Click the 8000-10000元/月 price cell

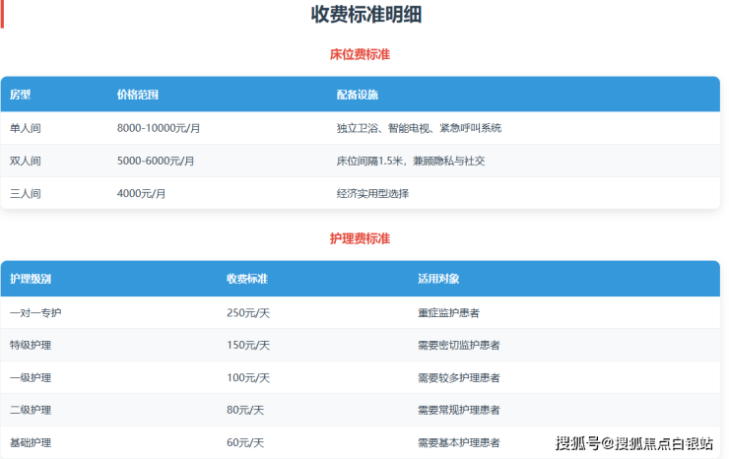pos(159,128)
